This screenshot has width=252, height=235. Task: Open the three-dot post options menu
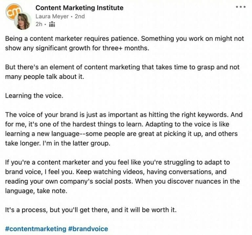241,7
